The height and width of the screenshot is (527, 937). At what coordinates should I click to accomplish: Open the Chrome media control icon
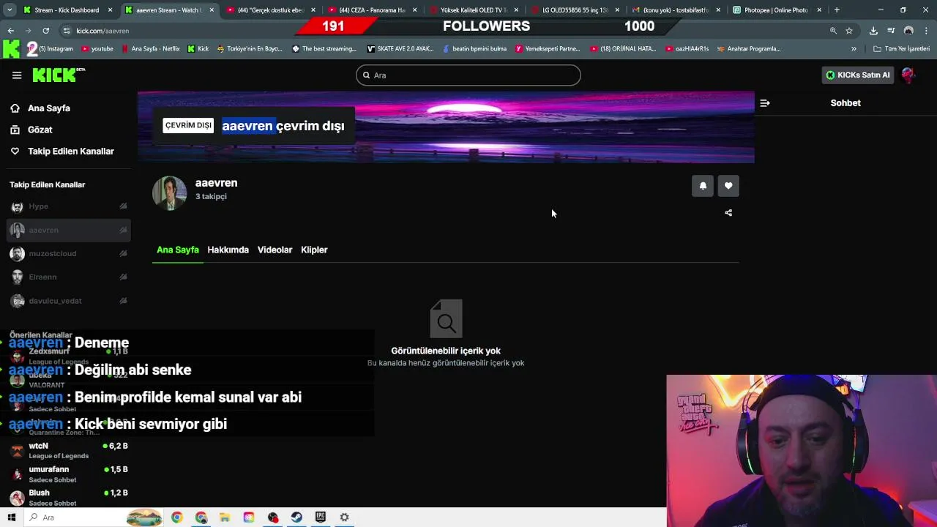coord(891,31)
